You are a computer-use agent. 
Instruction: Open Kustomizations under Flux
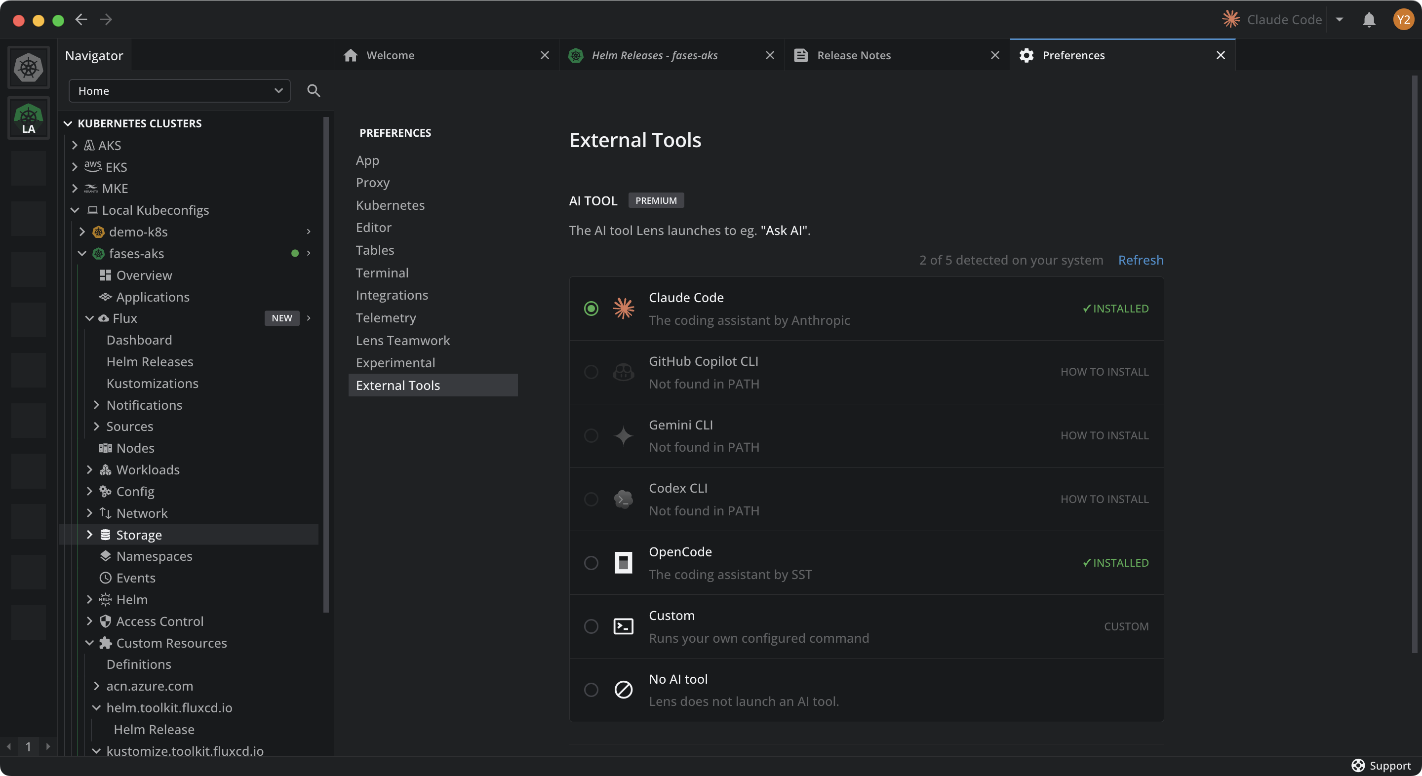[x=153, y=383]
